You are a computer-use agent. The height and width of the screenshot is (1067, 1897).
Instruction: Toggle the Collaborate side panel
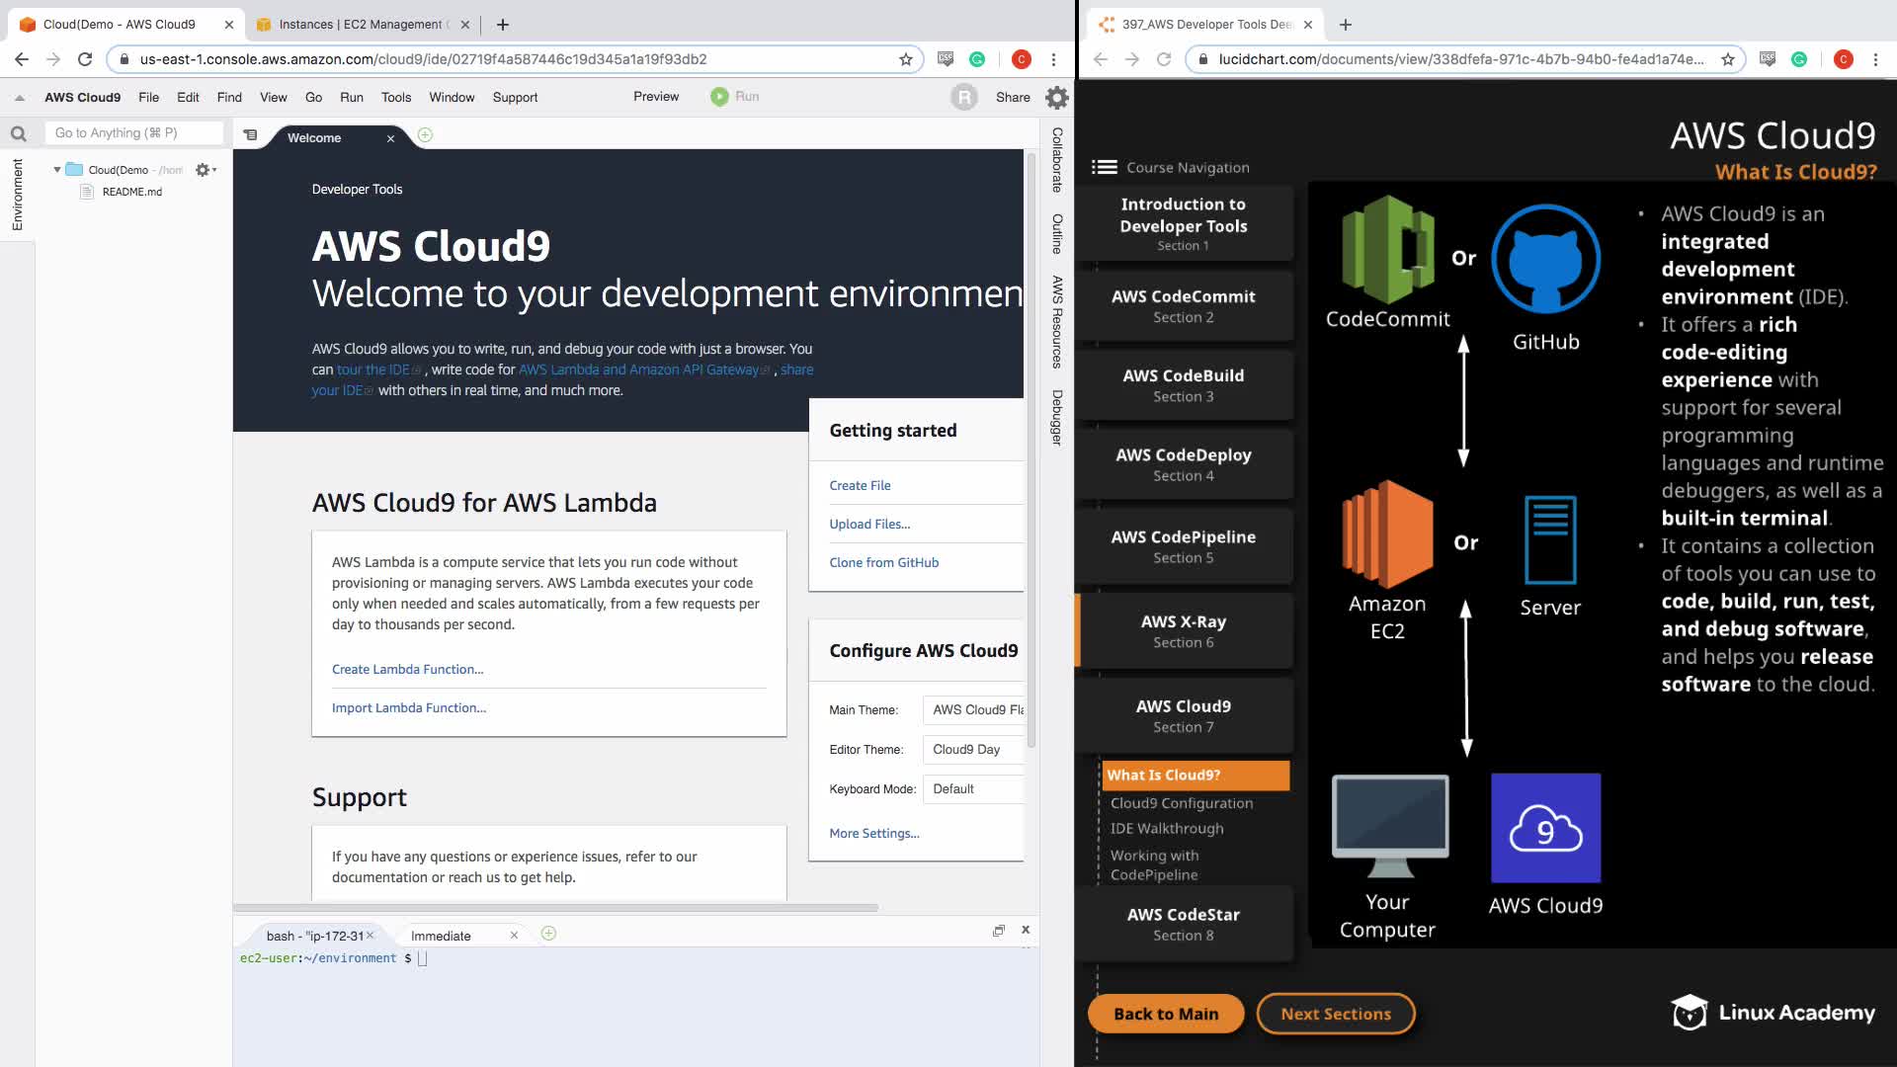[x=1056, y=159]
